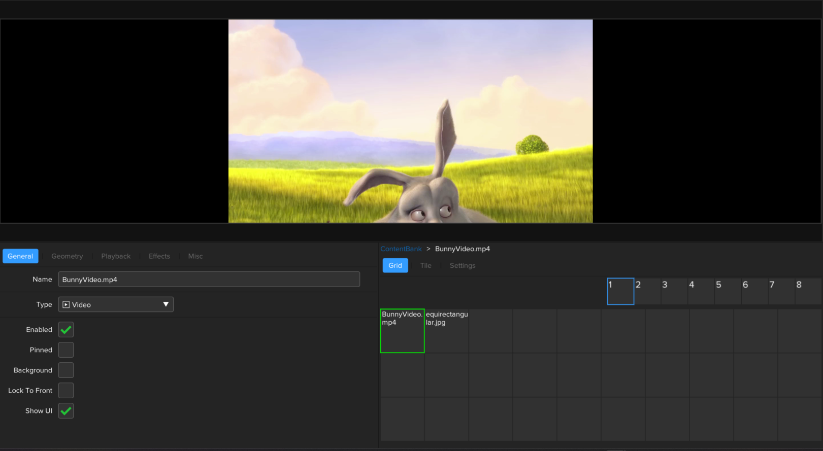Go to the Effects tab

[x=159, y=256]
